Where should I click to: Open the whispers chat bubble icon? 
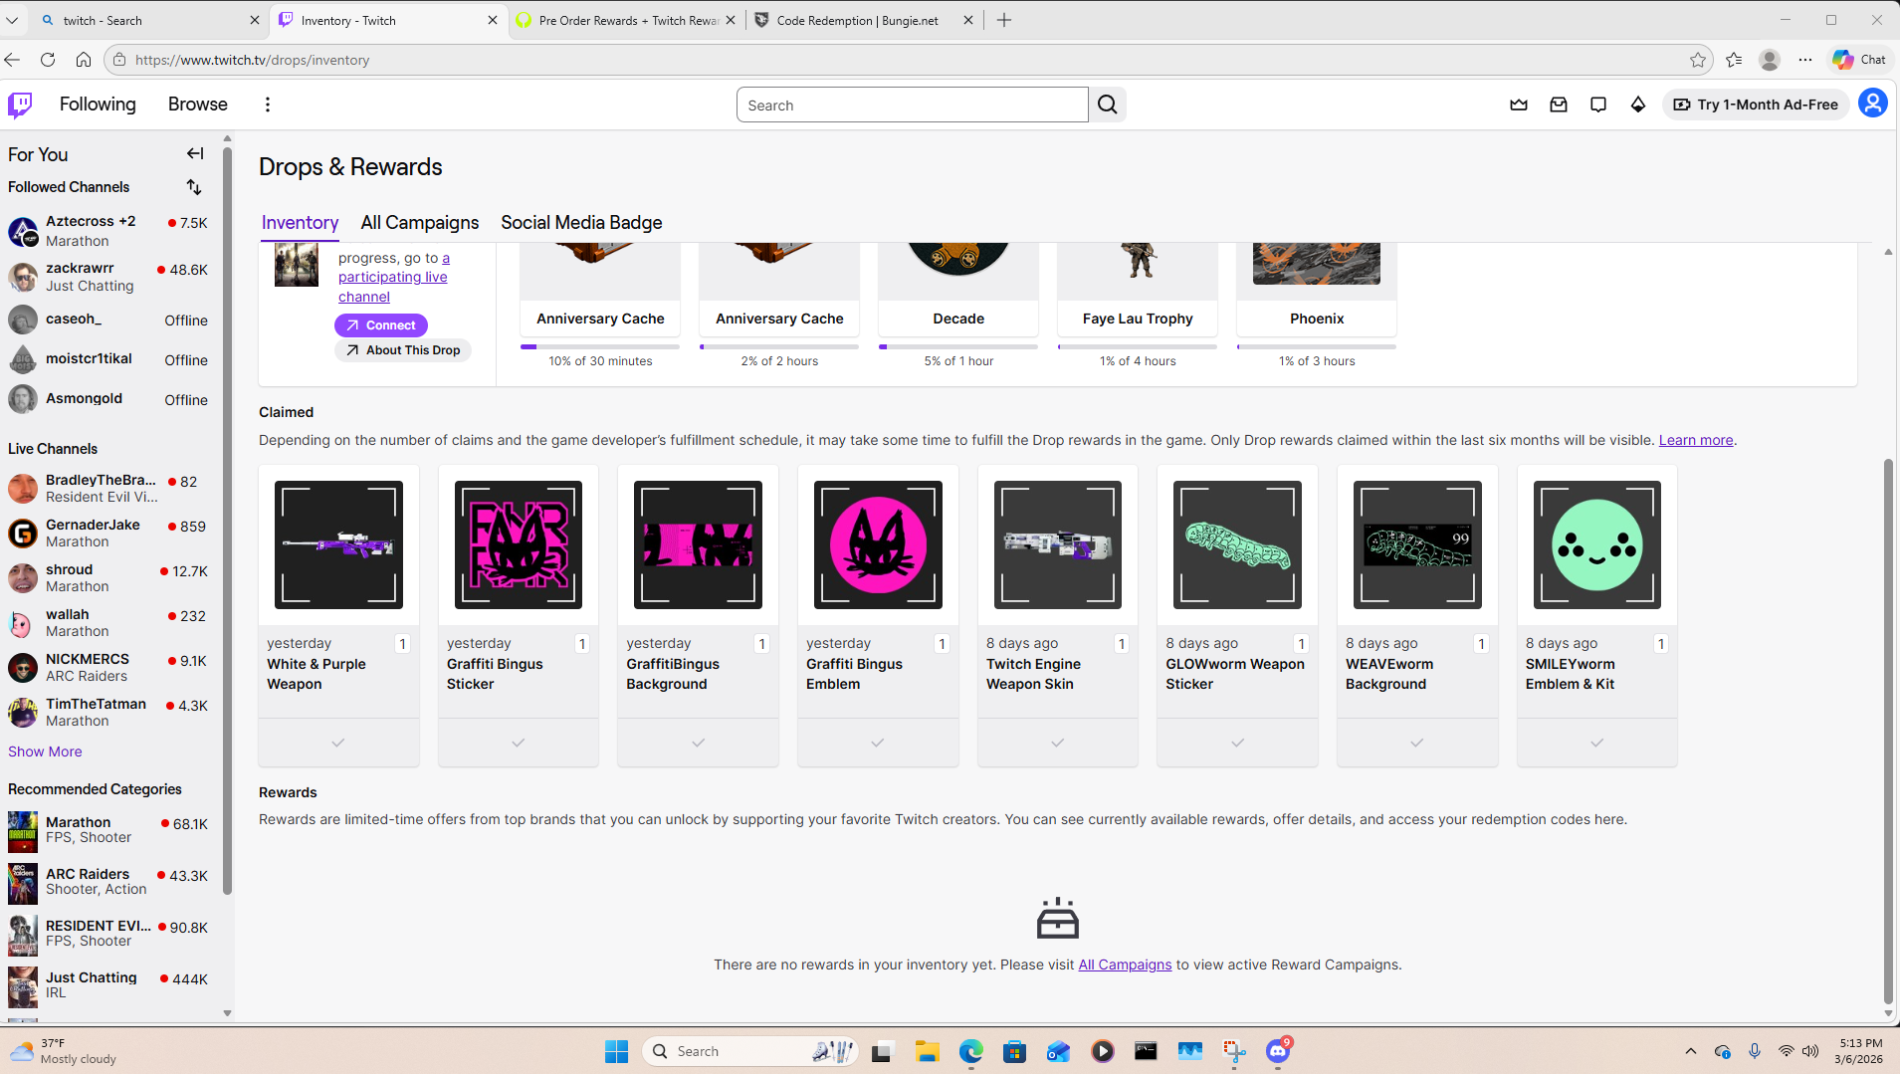[1598, 105]
